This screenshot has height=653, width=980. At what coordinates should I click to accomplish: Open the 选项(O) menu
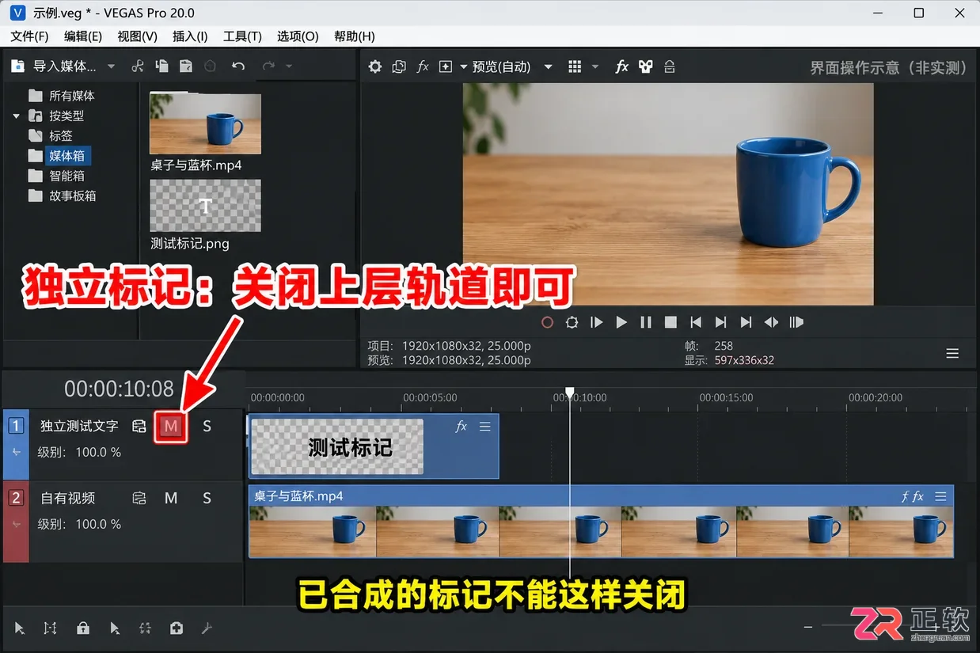point(298,36)
